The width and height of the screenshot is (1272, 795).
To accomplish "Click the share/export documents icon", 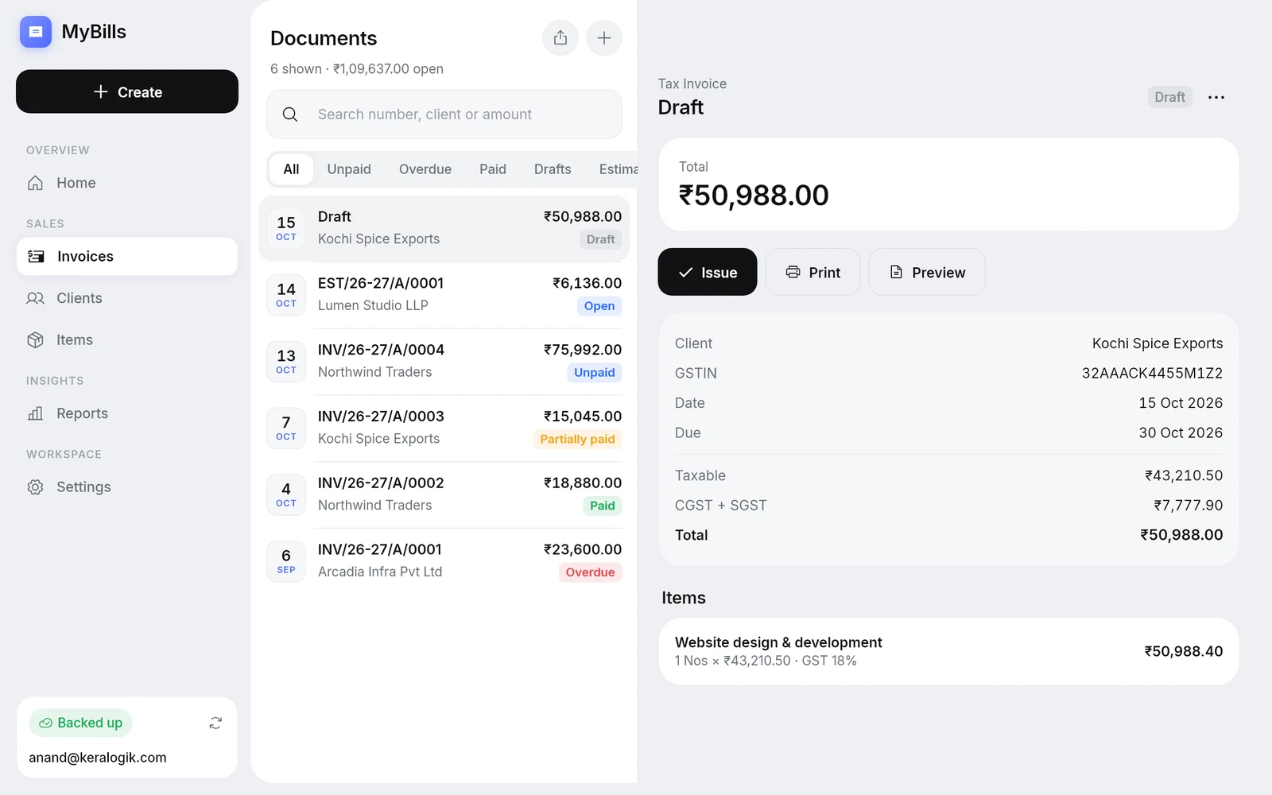I will (560, 38).
